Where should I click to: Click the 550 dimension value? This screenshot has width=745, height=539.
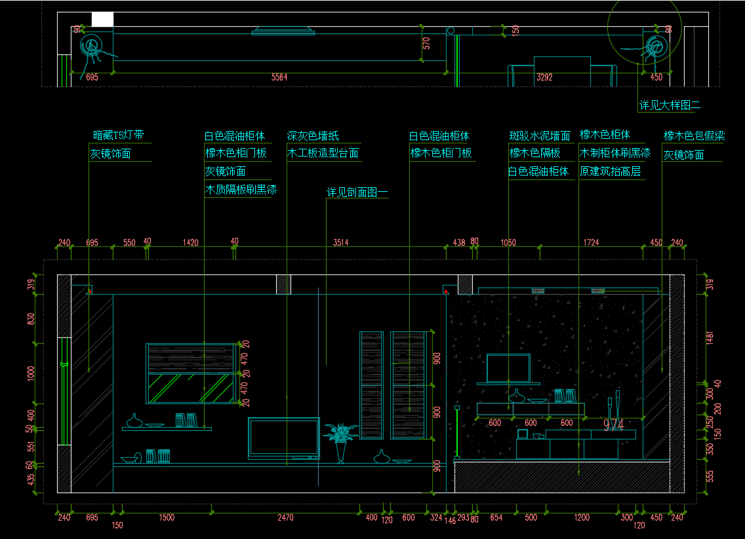[x=129, y=242]
